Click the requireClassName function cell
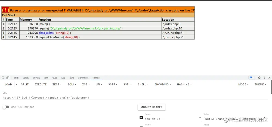 pos(100,37)
